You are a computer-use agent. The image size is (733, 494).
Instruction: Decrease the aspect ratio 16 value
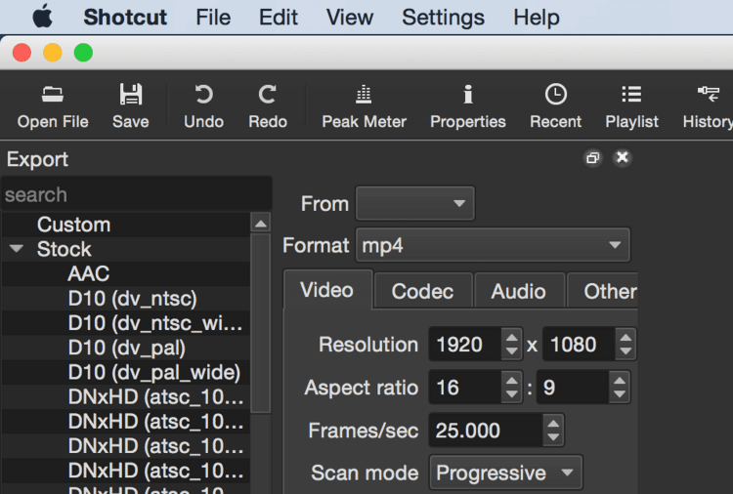(x=512, y=394)
